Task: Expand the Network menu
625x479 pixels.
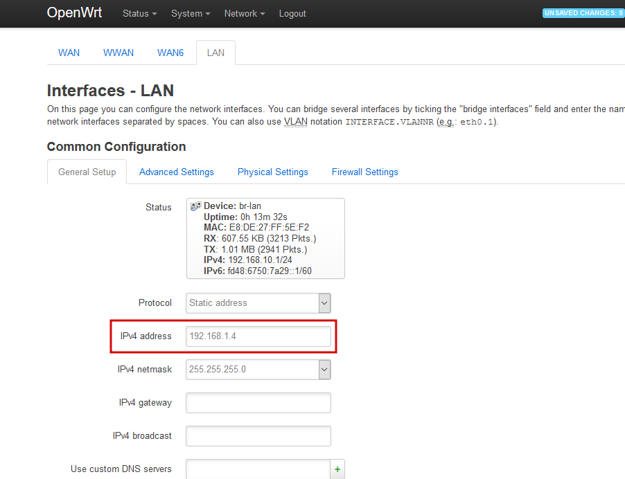Action: click(244, 13)
